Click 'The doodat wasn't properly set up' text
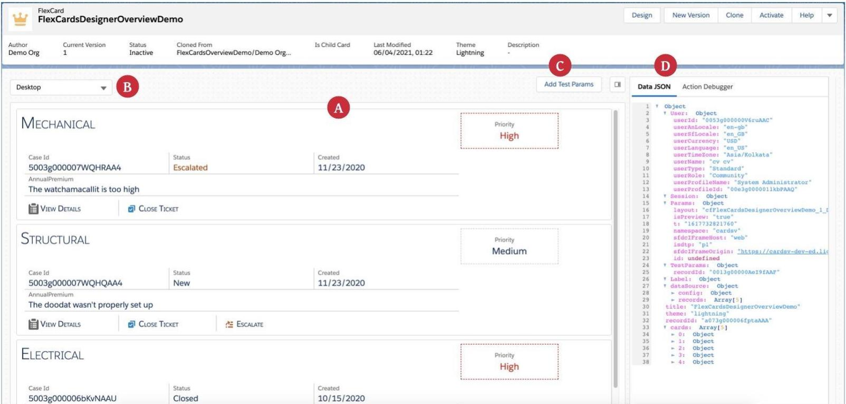 (x=90, y=305)
